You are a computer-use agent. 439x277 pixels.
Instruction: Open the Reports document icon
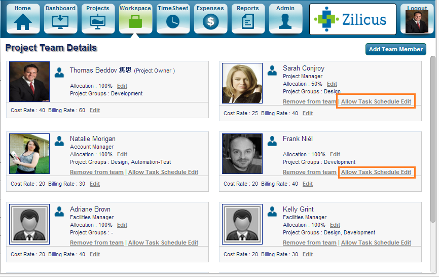pyautogui.click(x=248, y=22)
